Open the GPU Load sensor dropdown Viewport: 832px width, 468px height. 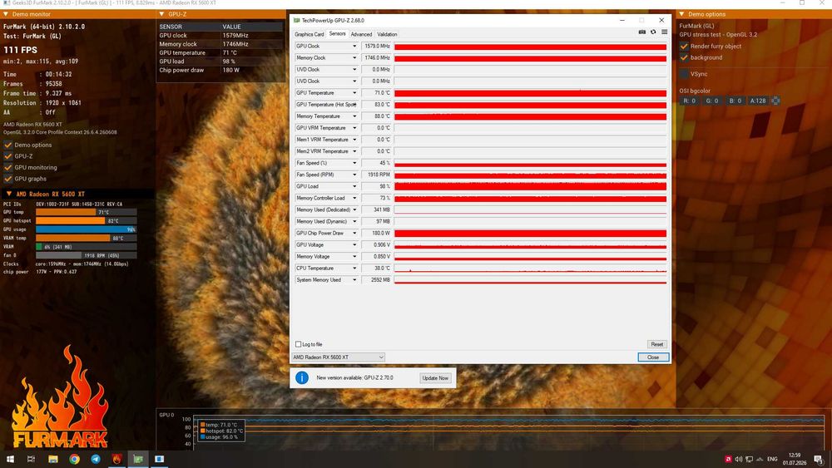[x=354, y=186]
